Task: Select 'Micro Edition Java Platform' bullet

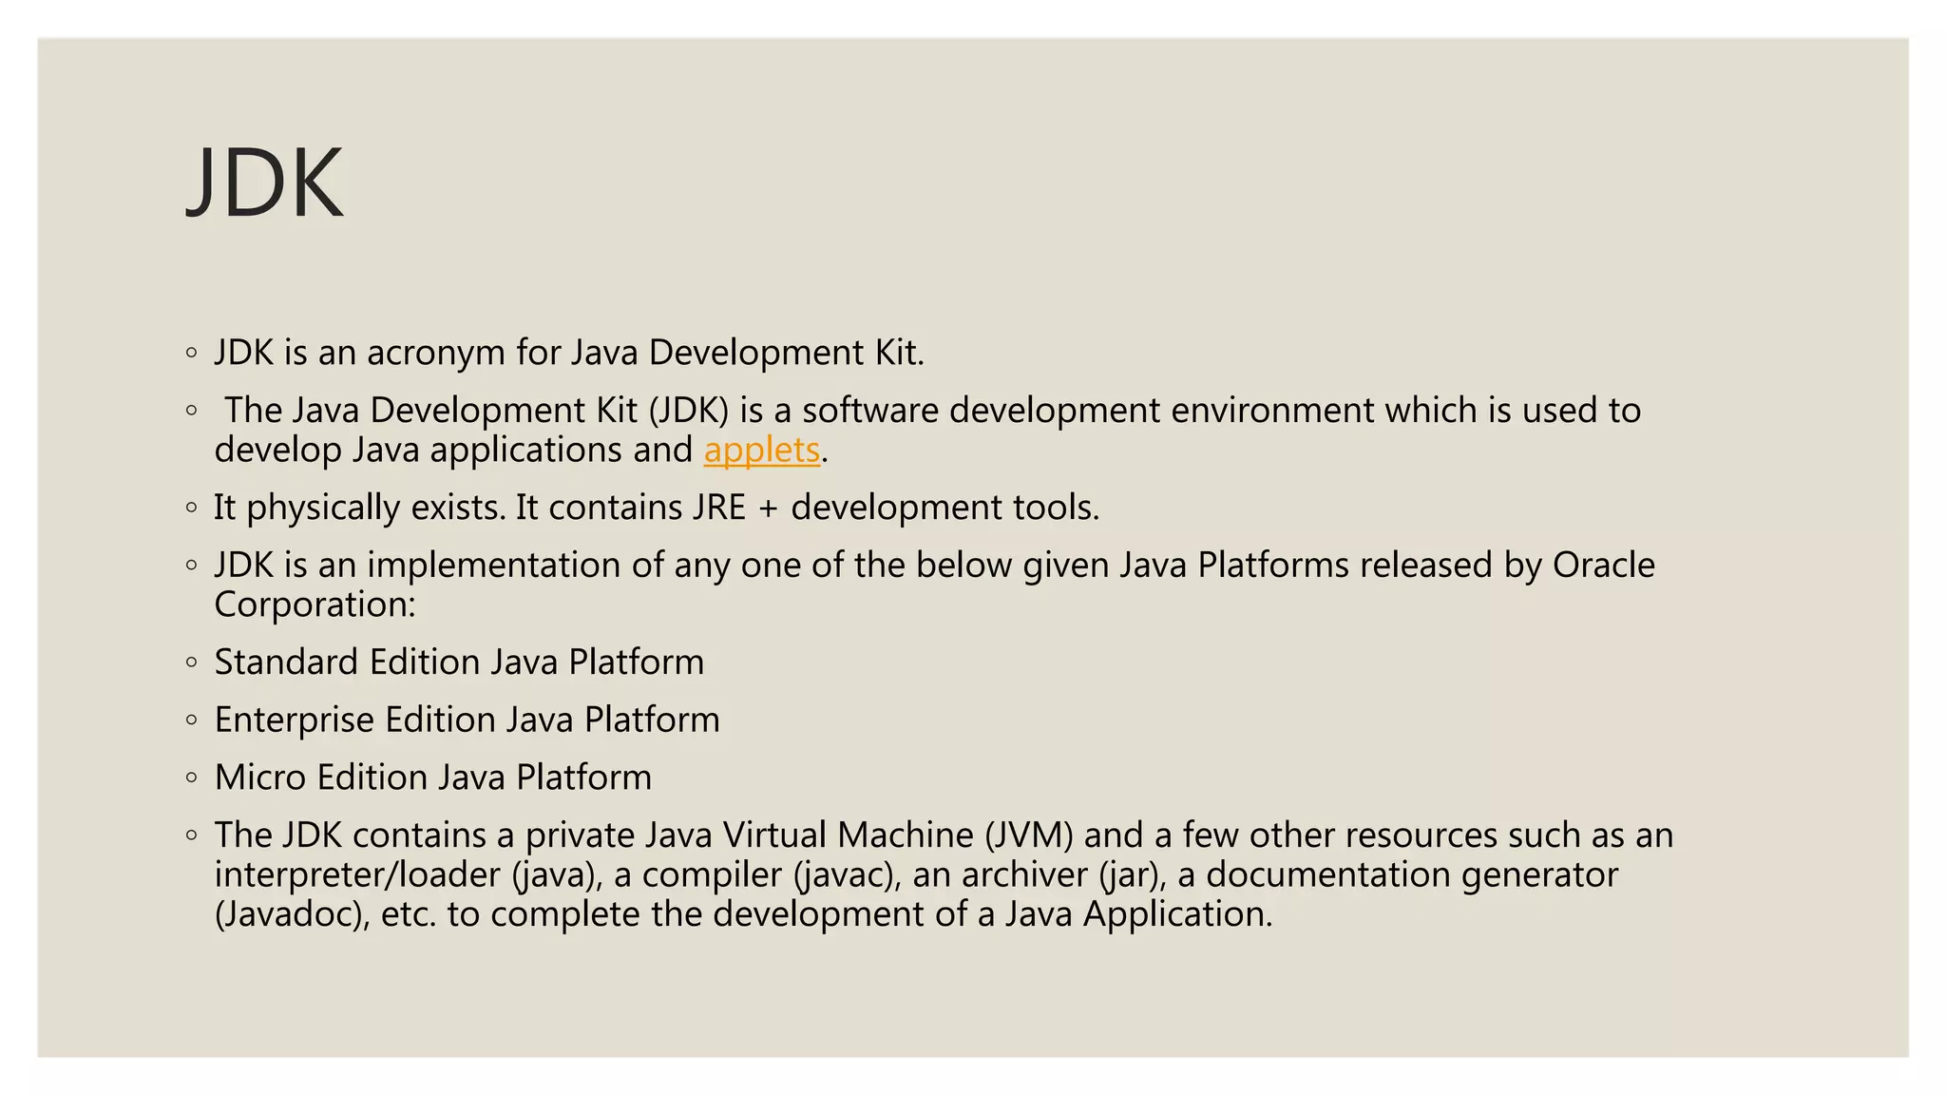Action: pyautogui.click(x=432, y=778)
